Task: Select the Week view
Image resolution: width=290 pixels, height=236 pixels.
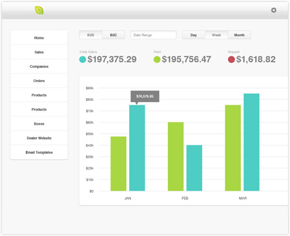Action: [216, 35]
